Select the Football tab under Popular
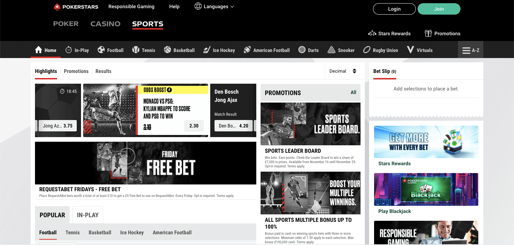The image size is (514, 245). point(48,233)
